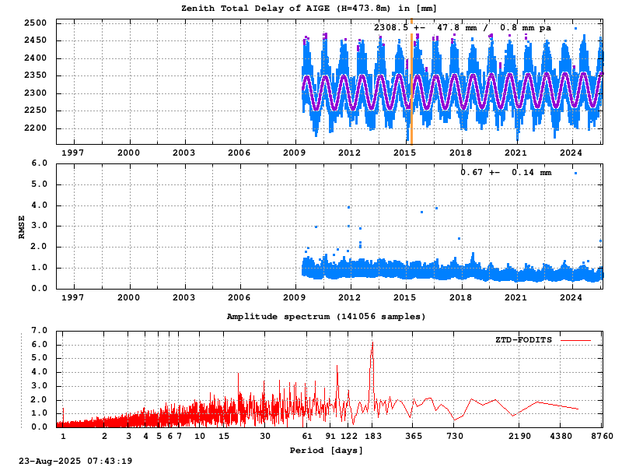Select the '23-Aug-2025 07:43:19' timestamp
This screenshot has width=622, height=467.
tap(75, 461)
